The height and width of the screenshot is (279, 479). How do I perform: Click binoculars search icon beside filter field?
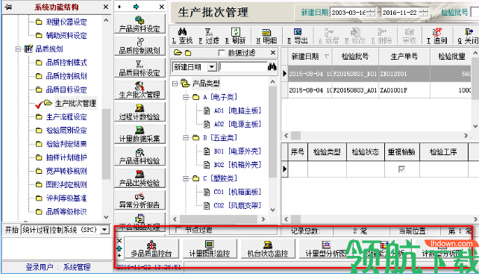click(272, 66)
